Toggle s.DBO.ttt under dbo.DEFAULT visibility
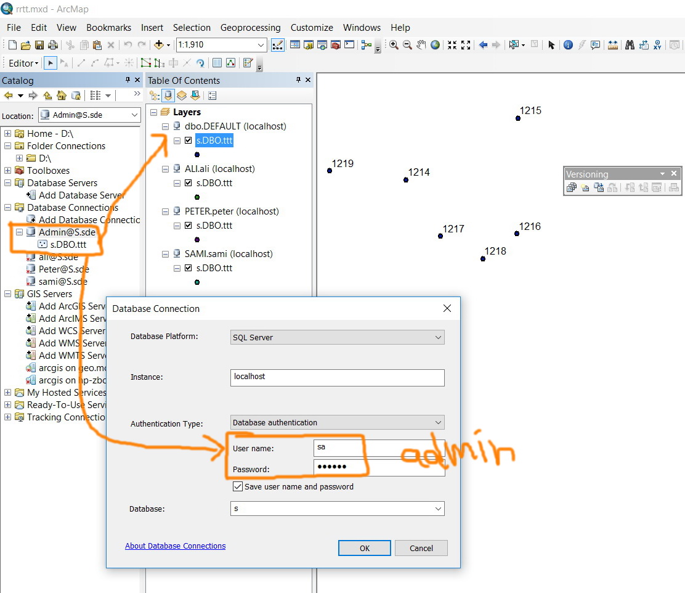Image resolution: width=685 pixels, height=593 pixels. 188,141
